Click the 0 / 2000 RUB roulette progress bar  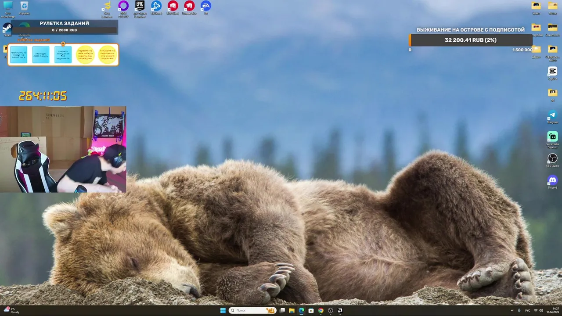click(x=64, y=30)
